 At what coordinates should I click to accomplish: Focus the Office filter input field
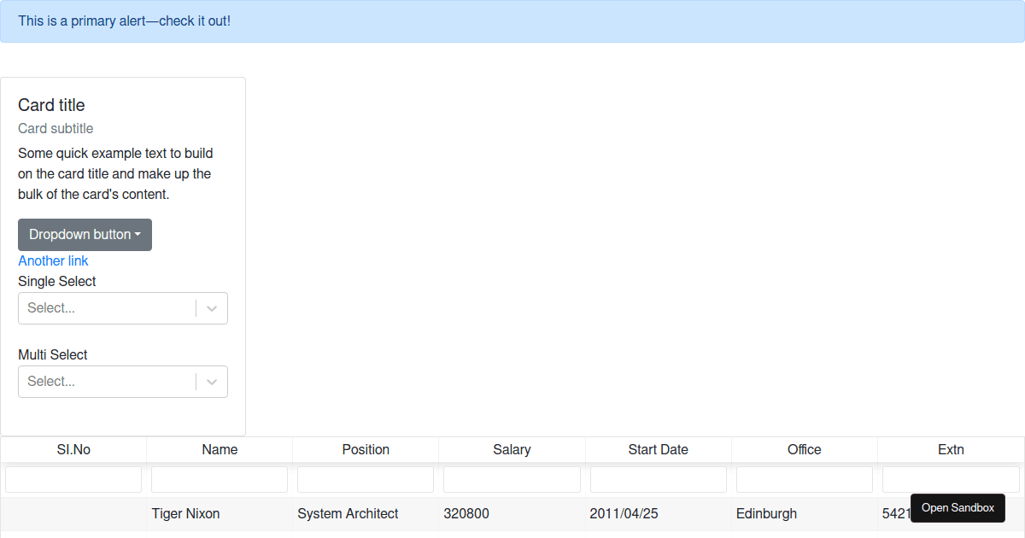point(804,479)
